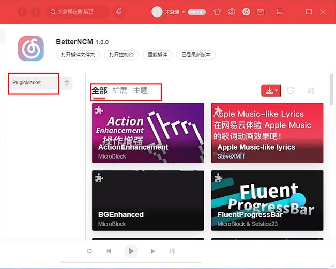
Task: Sort plugins by time clock icon
Action: point(291,90)
